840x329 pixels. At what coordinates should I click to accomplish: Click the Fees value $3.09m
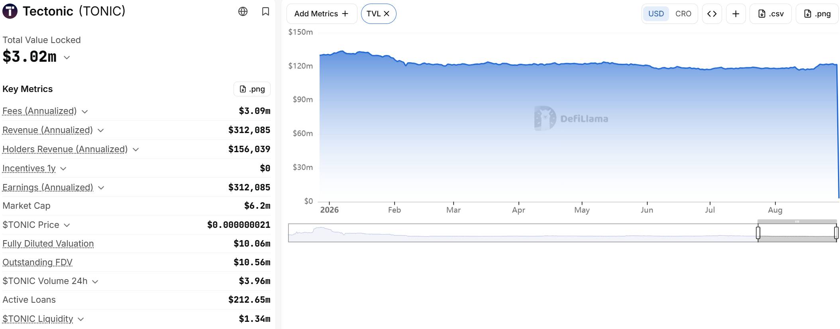tap(254, 111)
